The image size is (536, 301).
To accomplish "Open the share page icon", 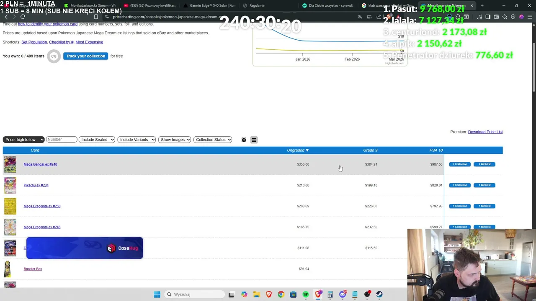I will [379, 17].
